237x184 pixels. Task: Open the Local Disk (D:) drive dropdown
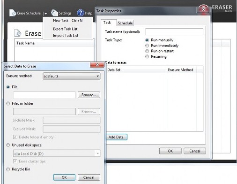pyautogui.click(x=57, y=153)
